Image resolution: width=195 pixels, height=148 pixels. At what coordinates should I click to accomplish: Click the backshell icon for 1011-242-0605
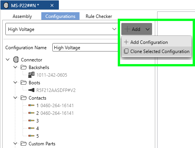[31, 75]
